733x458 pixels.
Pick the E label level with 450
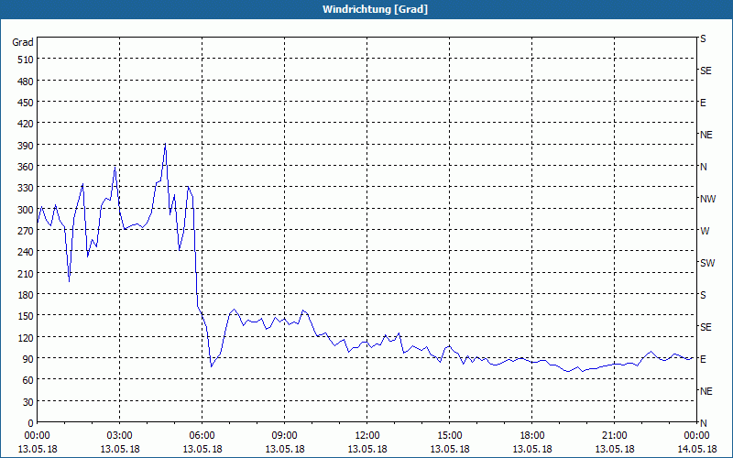(x=703, y=103)
